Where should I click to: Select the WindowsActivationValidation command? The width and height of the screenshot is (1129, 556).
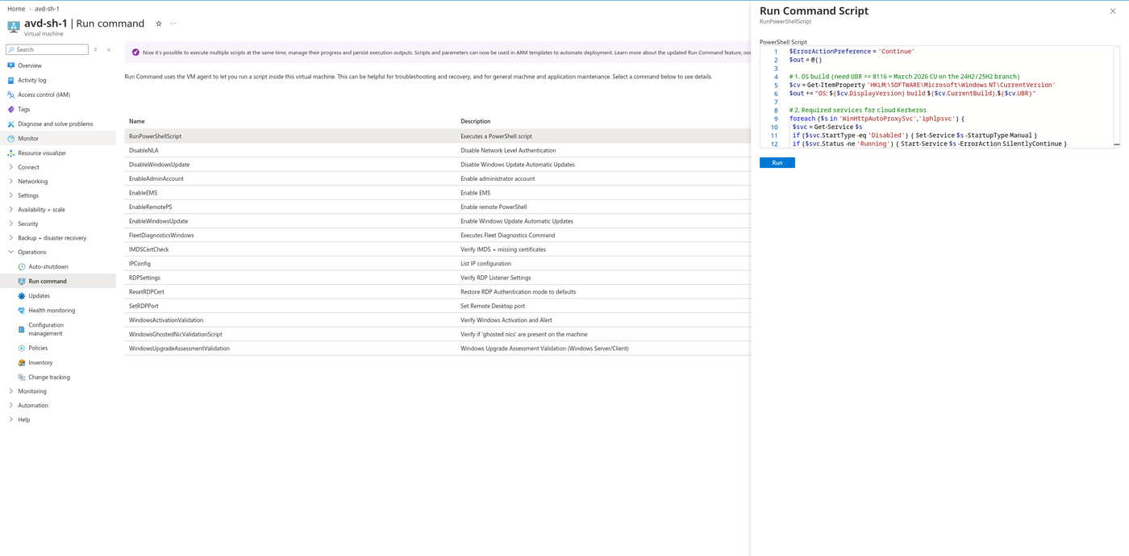click(x=437, y=320)
